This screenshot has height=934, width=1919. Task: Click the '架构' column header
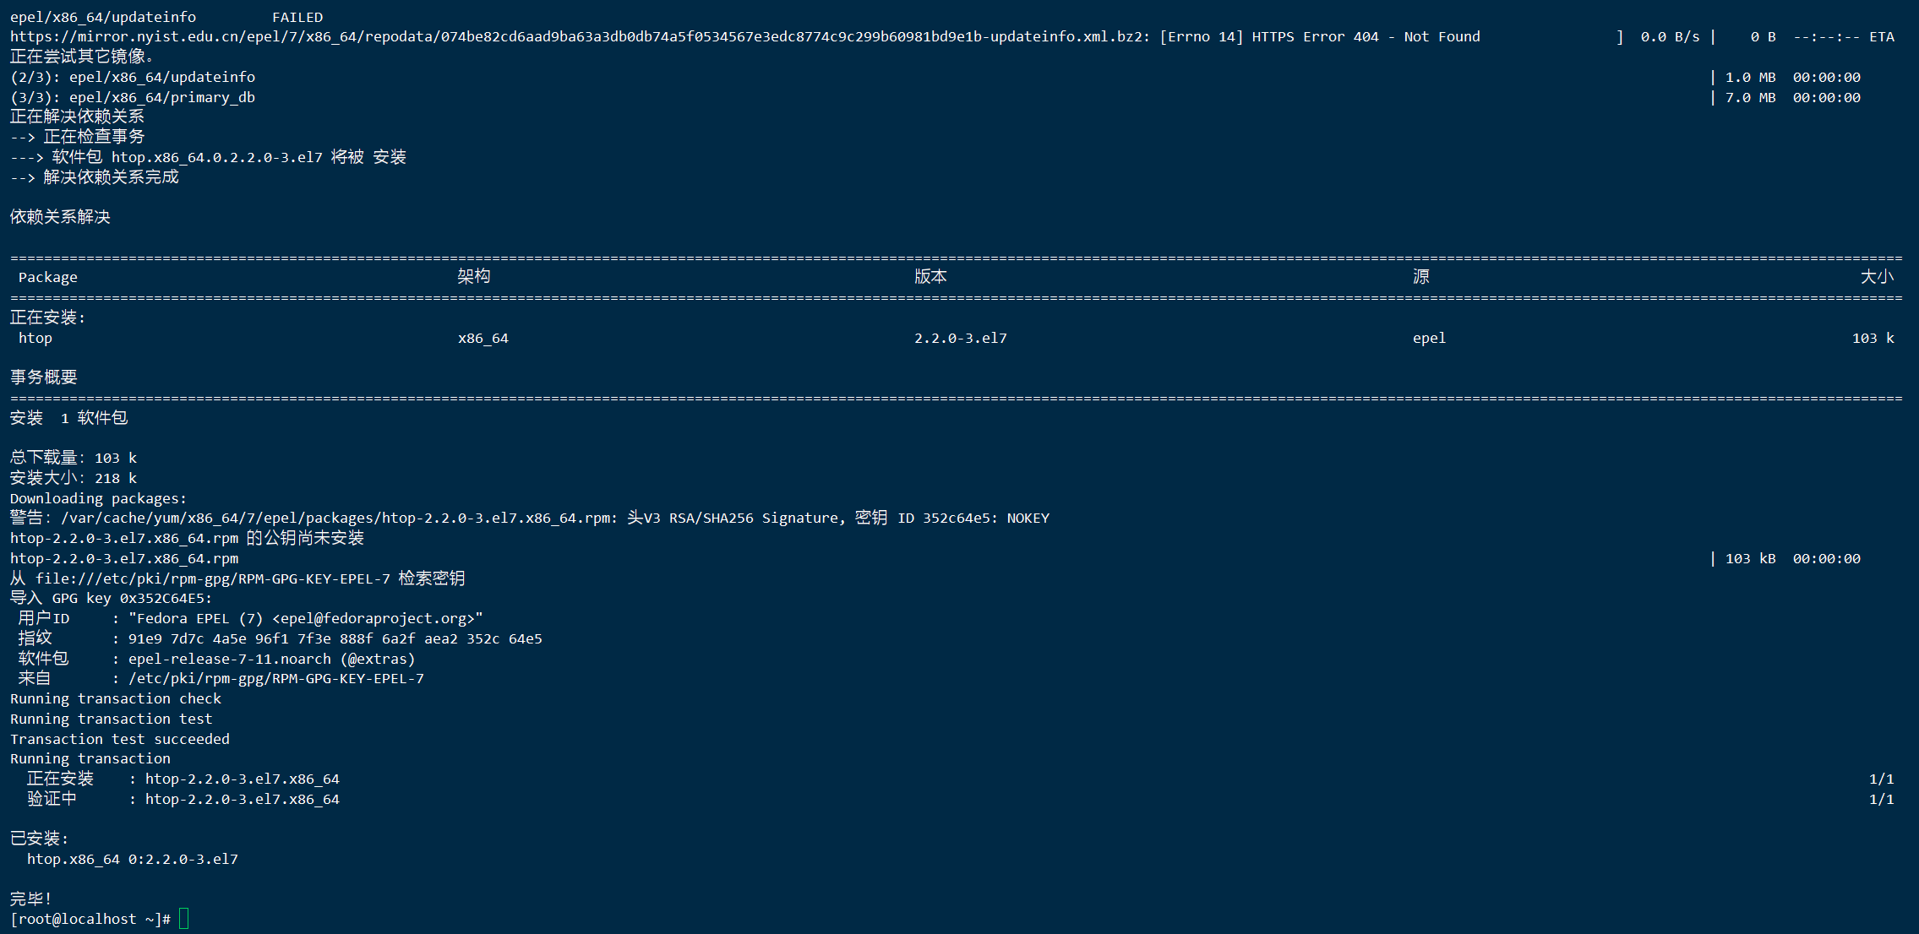coord(474,276)
